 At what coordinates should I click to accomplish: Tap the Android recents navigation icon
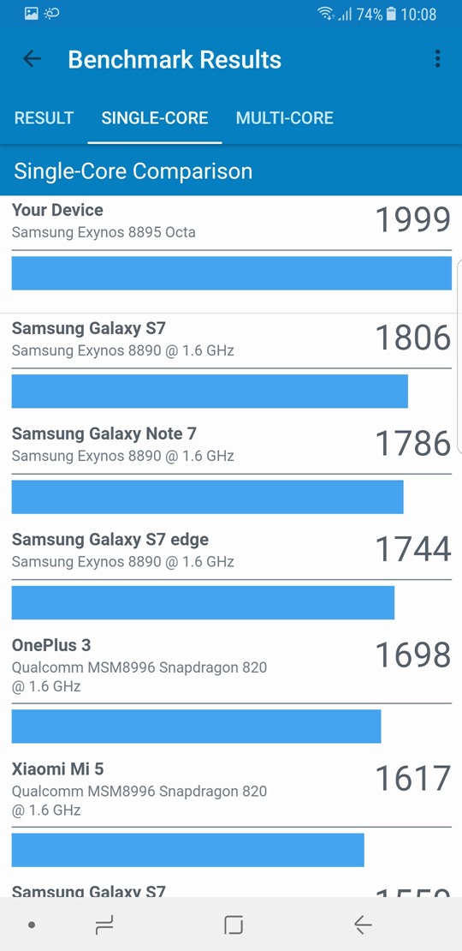tap(104, 925)
